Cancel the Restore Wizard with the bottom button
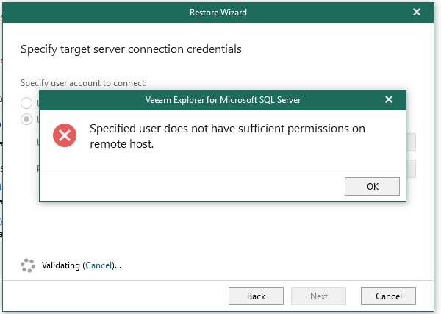 click(x=388, y=296)
